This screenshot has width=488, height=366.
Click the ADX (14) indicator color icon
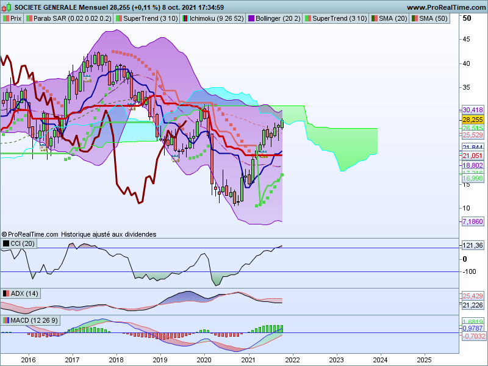pyautogui.click(x=6, y=293)
